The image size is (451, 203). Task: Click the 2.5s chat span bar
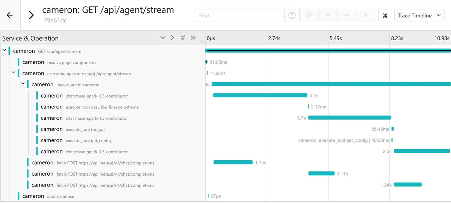tap(422, 151)
